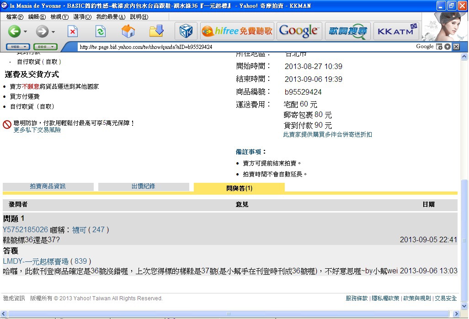Click the KKMAN title bar app icon
Viewport: 469px width, 319px height.
coord(5,5)
